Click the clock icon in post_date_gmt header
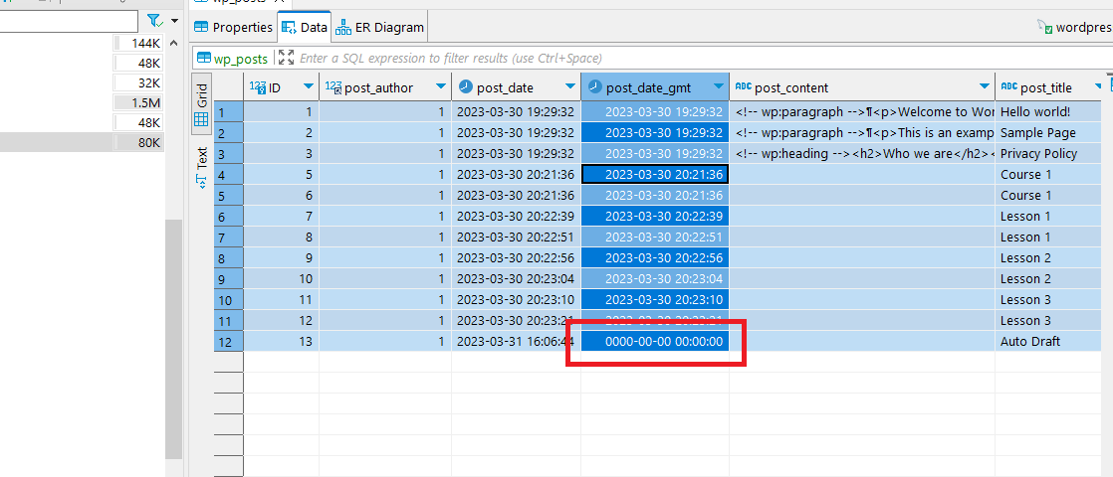1113x477 pixels. click(x=595, y=87)
